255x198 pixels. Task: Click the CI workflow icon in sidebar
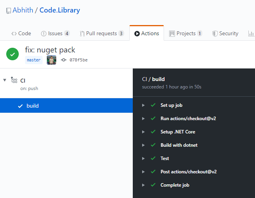coord(14,80)
